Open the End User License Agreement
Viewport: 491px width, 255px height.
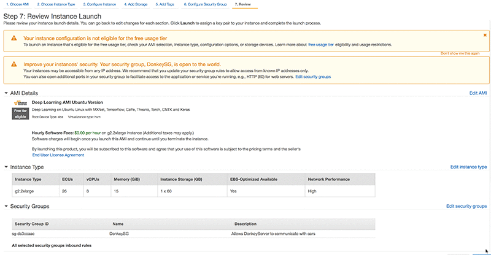click(x=58, y=155)
